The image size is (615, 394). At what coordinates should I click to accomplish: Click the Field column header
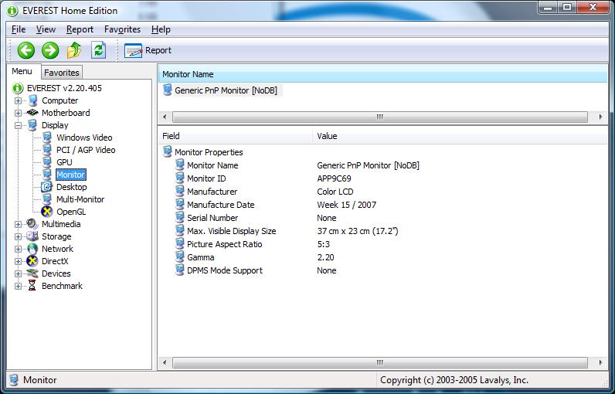[x=236, y=136]
